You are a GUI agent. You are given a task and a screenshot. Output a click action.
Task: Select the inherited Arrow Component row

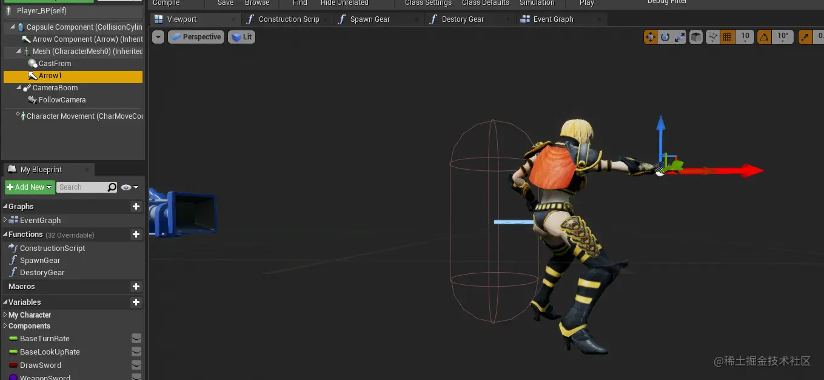(73, 39)
